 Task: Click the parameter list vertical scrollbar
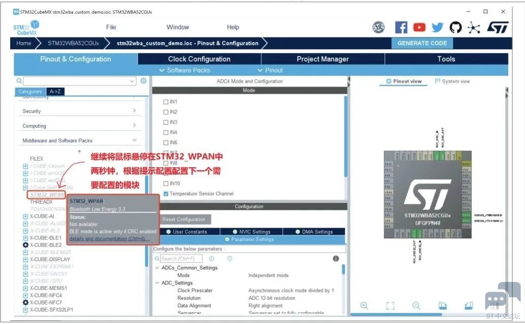[343, 270]
